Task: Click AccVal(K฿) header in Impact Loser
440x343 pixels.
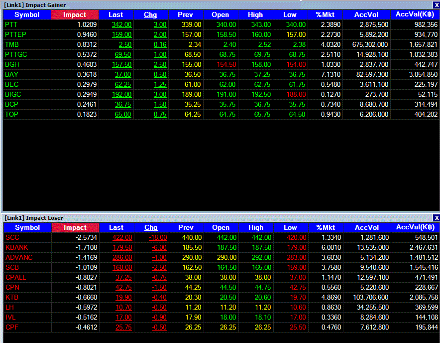Action: [415, 228]
